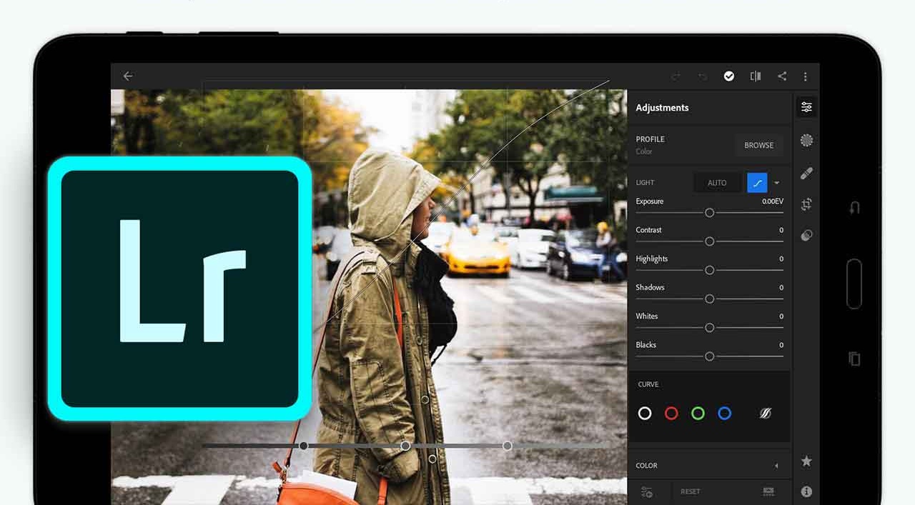Tap the tablet's recent apps key
915x505 pixels.
tap(854, 359)
